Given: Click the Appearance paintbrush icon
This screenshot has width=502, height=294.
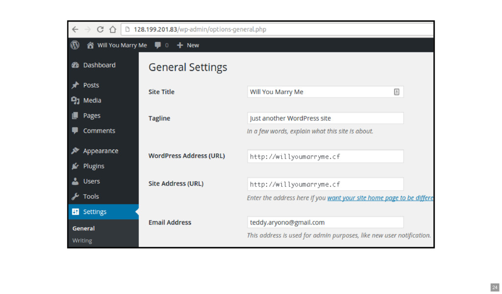Looking at the screenshot, I should [75, 151].
